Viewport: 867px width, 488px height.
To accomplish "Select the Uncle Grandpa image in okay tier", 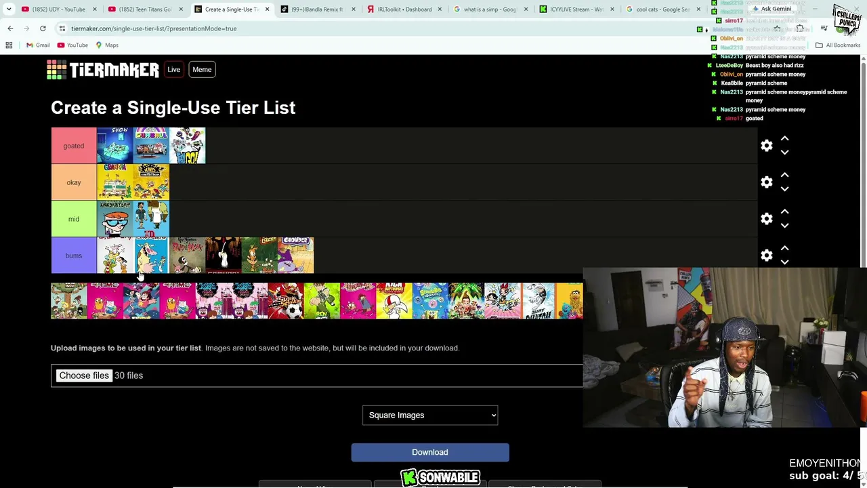I will 115,182.
